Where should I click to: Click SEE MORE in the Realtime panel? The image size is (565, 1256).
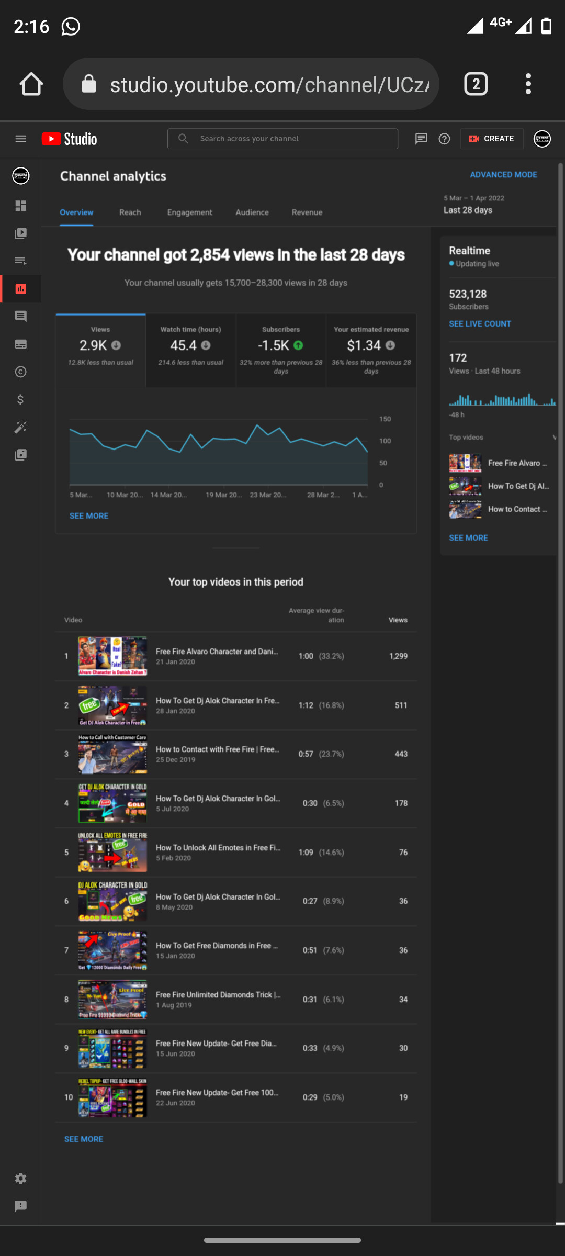tap(468, 538)
